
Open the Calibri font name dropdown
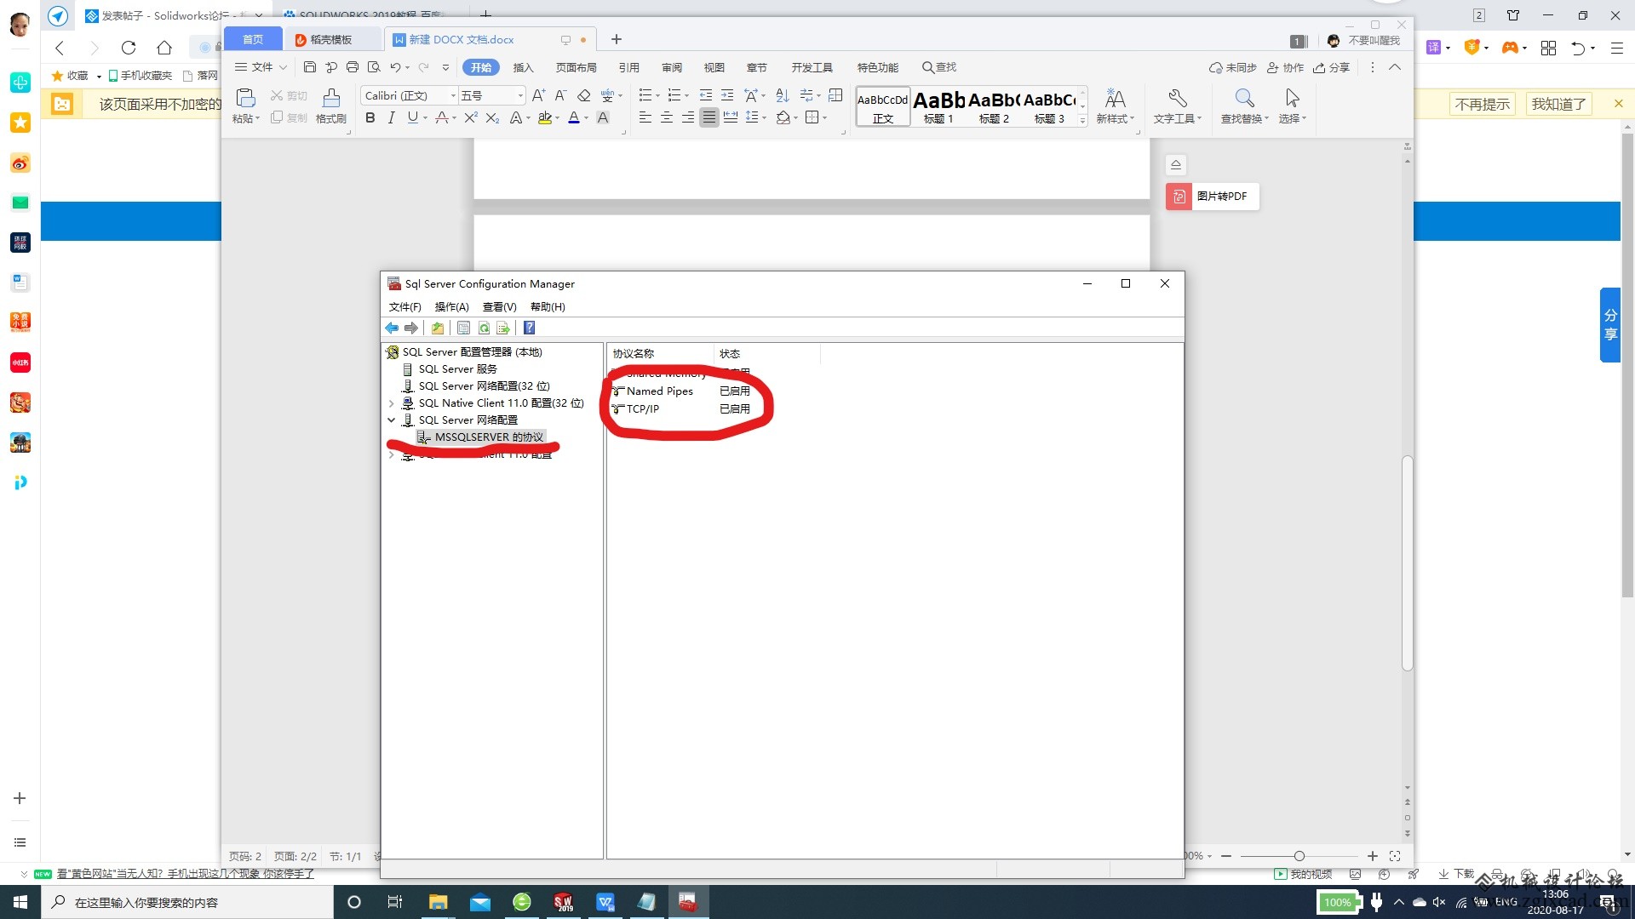pyautogui.click(x=453, y=96)
